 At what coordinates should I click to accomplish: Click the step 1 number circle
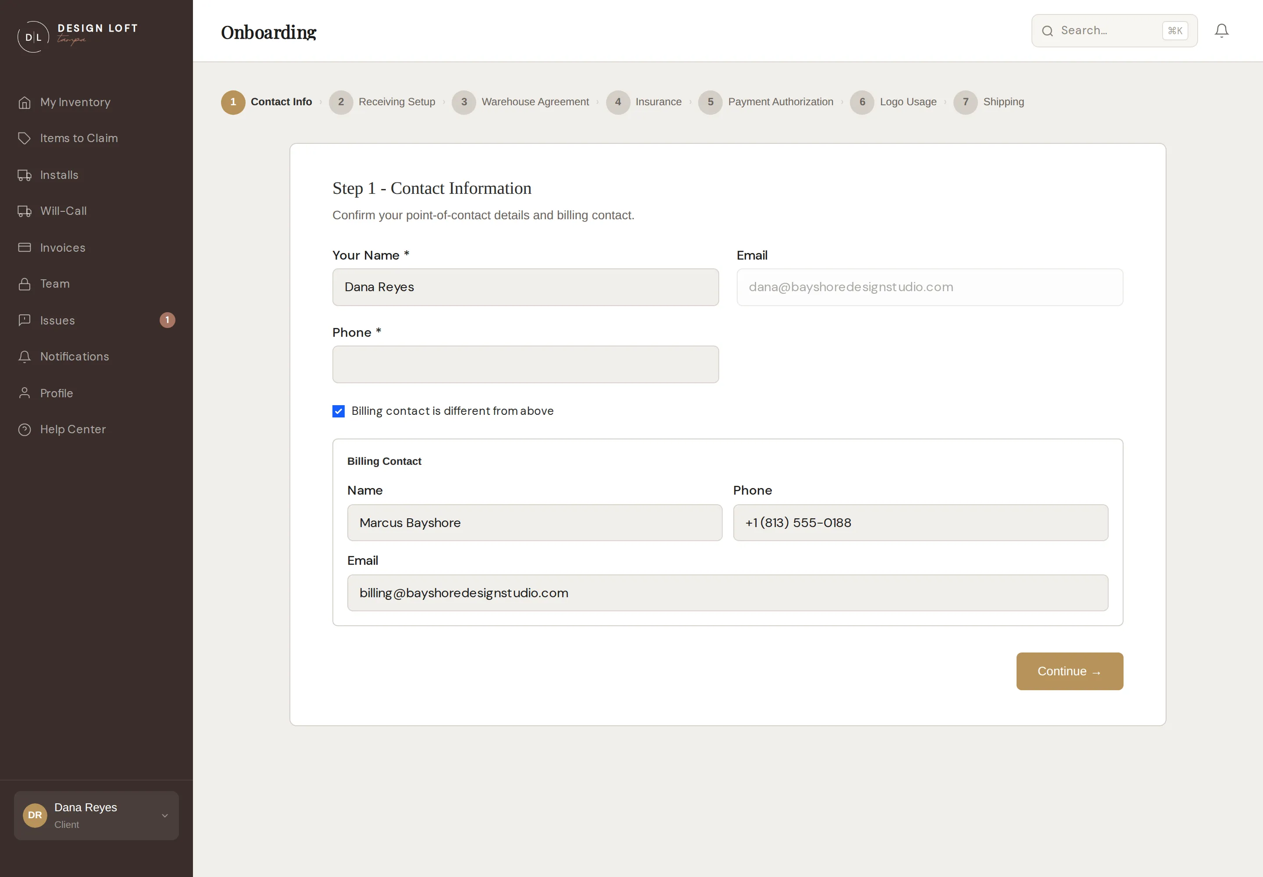(x=233, y=102)
